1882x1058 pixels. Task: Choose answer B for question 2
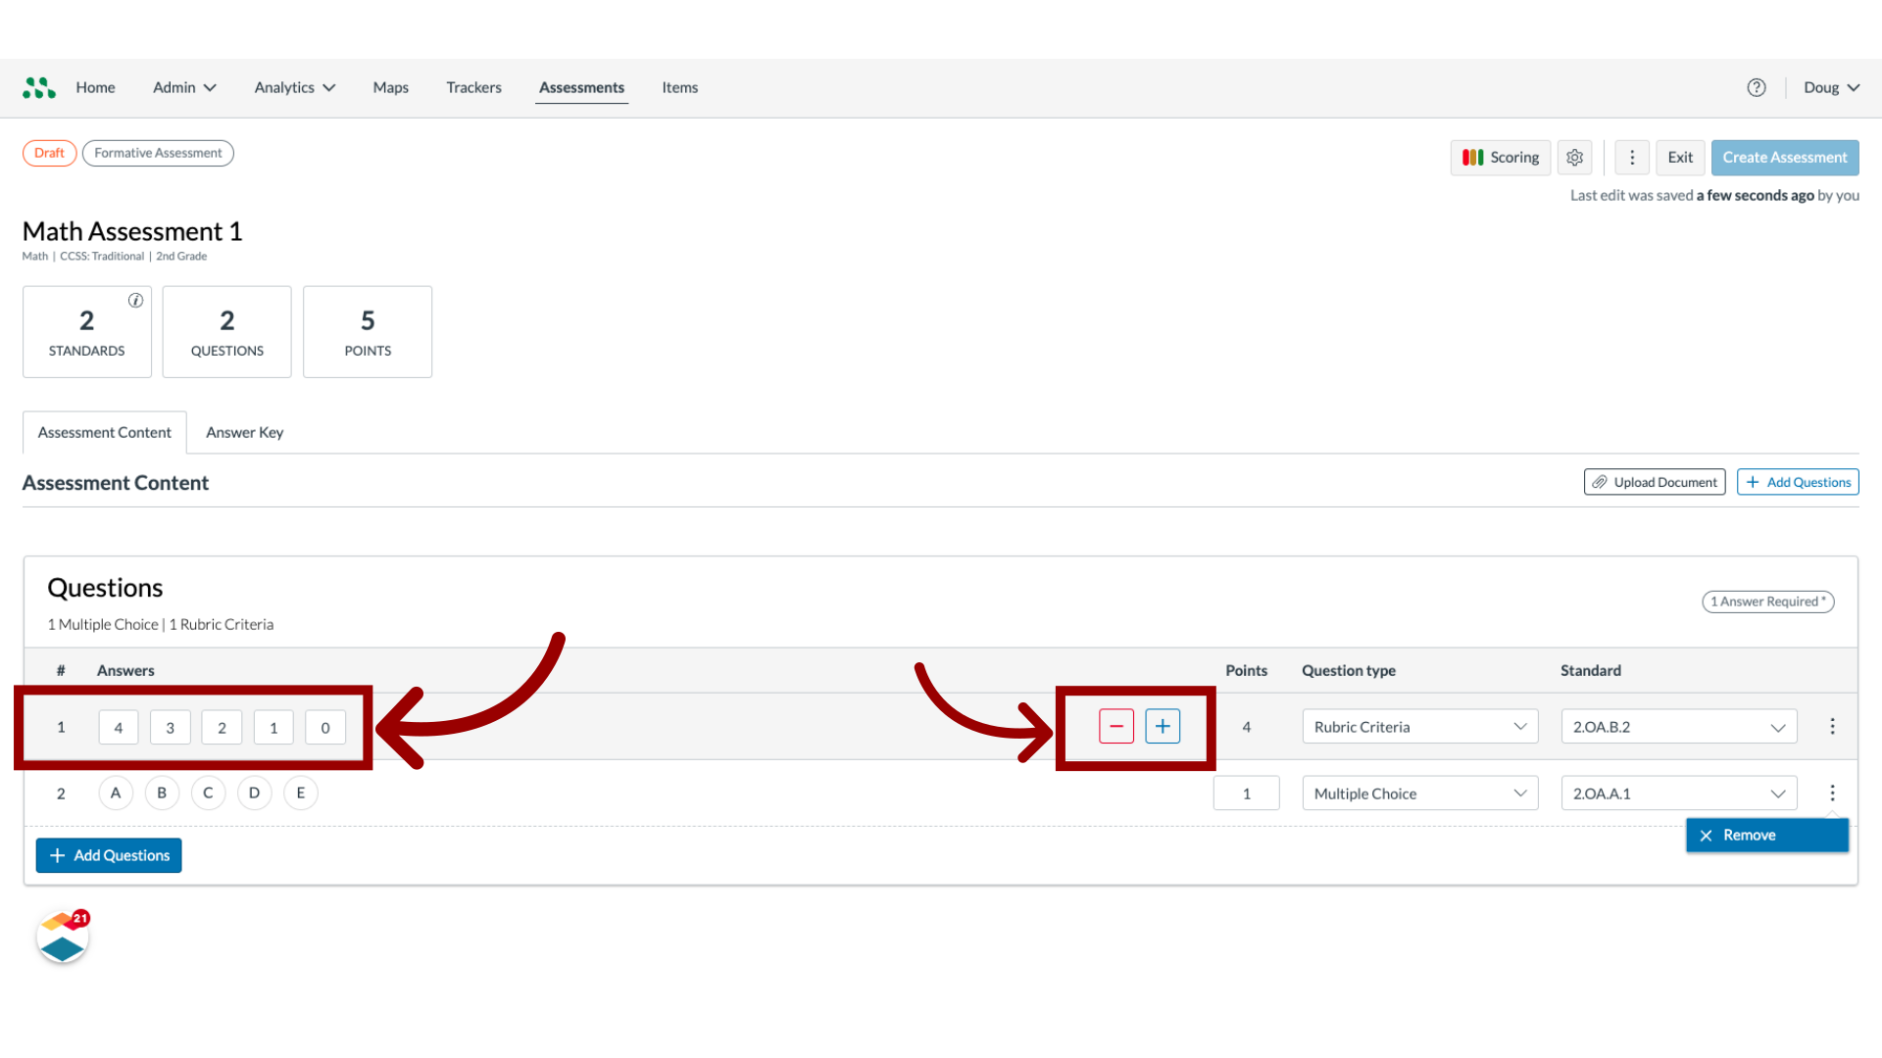coord(162,793)
